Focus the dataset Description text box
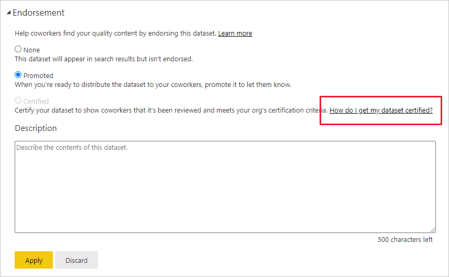The image size is (449, 277). [x=225, y=186]
